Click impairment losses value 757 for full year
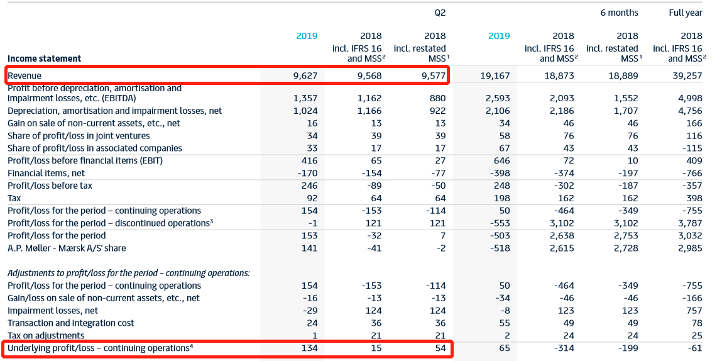 pyautogui.click(x=694, y=310)
